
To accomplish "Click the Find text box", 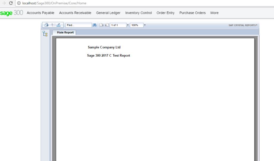I will 79,25.
